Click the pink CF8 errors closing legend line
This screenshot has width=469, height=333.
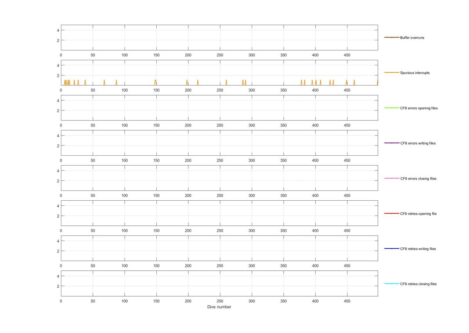392,178
